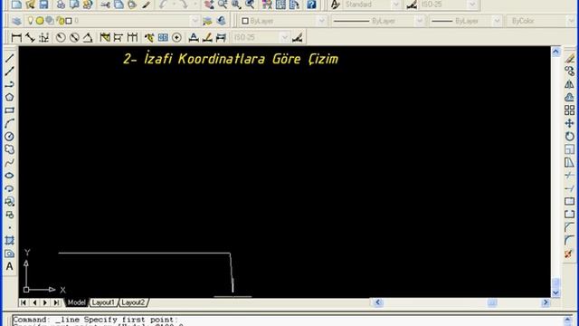Screen dimensions: 579x326
Task: Select the Erase modify tool
Action: [x=569, y=58]
